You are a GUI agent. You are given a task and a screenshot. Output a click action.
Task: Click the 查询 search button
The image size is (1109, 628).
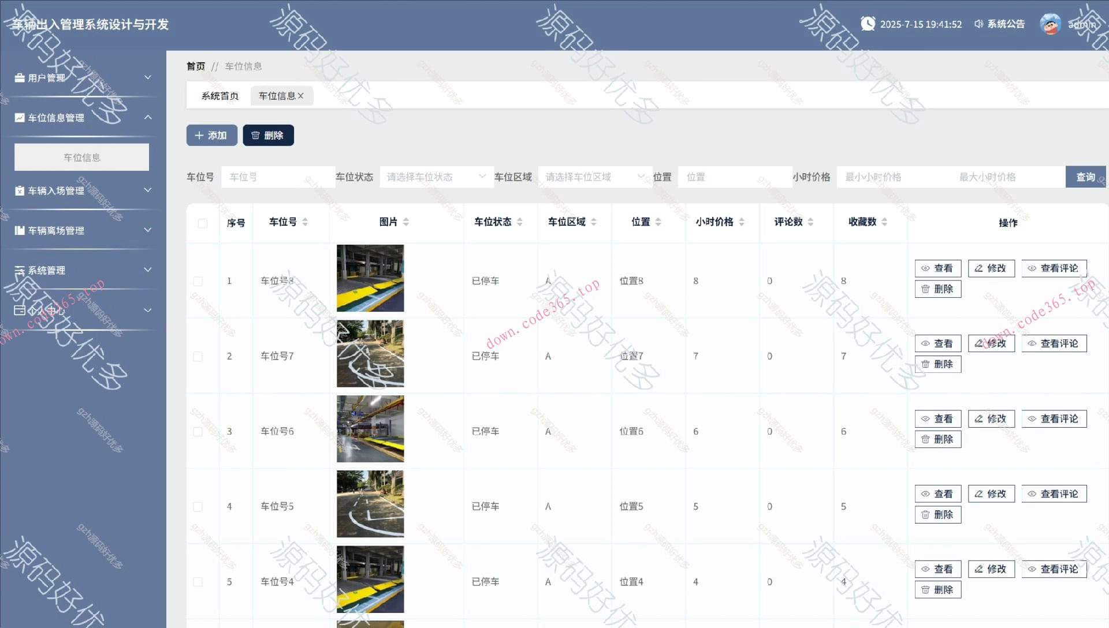[x=1085, y=177]
